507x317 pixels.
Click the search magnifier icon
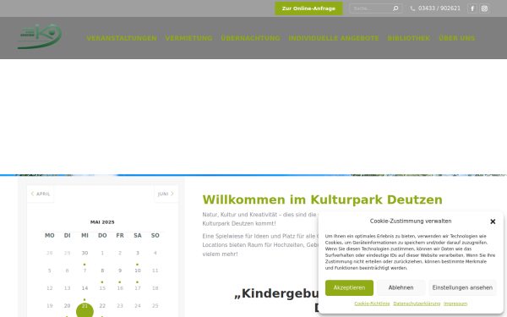coord(395,8)
